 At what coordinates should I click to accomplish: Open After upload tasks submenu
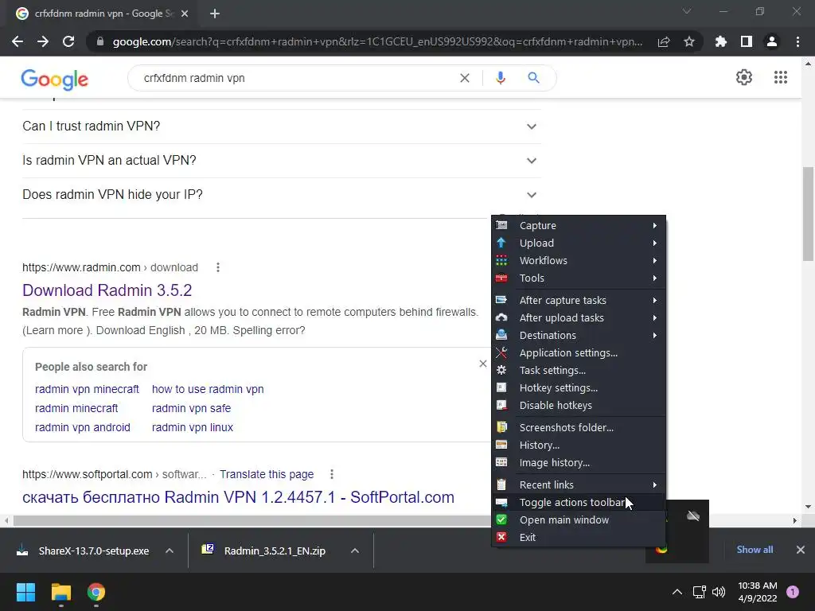(x=578, y=318)
